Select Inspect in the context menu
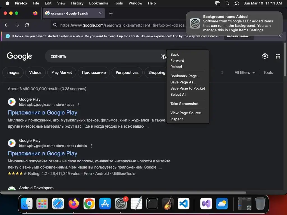The height and width of the screenshot is (215, 287). 188,119
